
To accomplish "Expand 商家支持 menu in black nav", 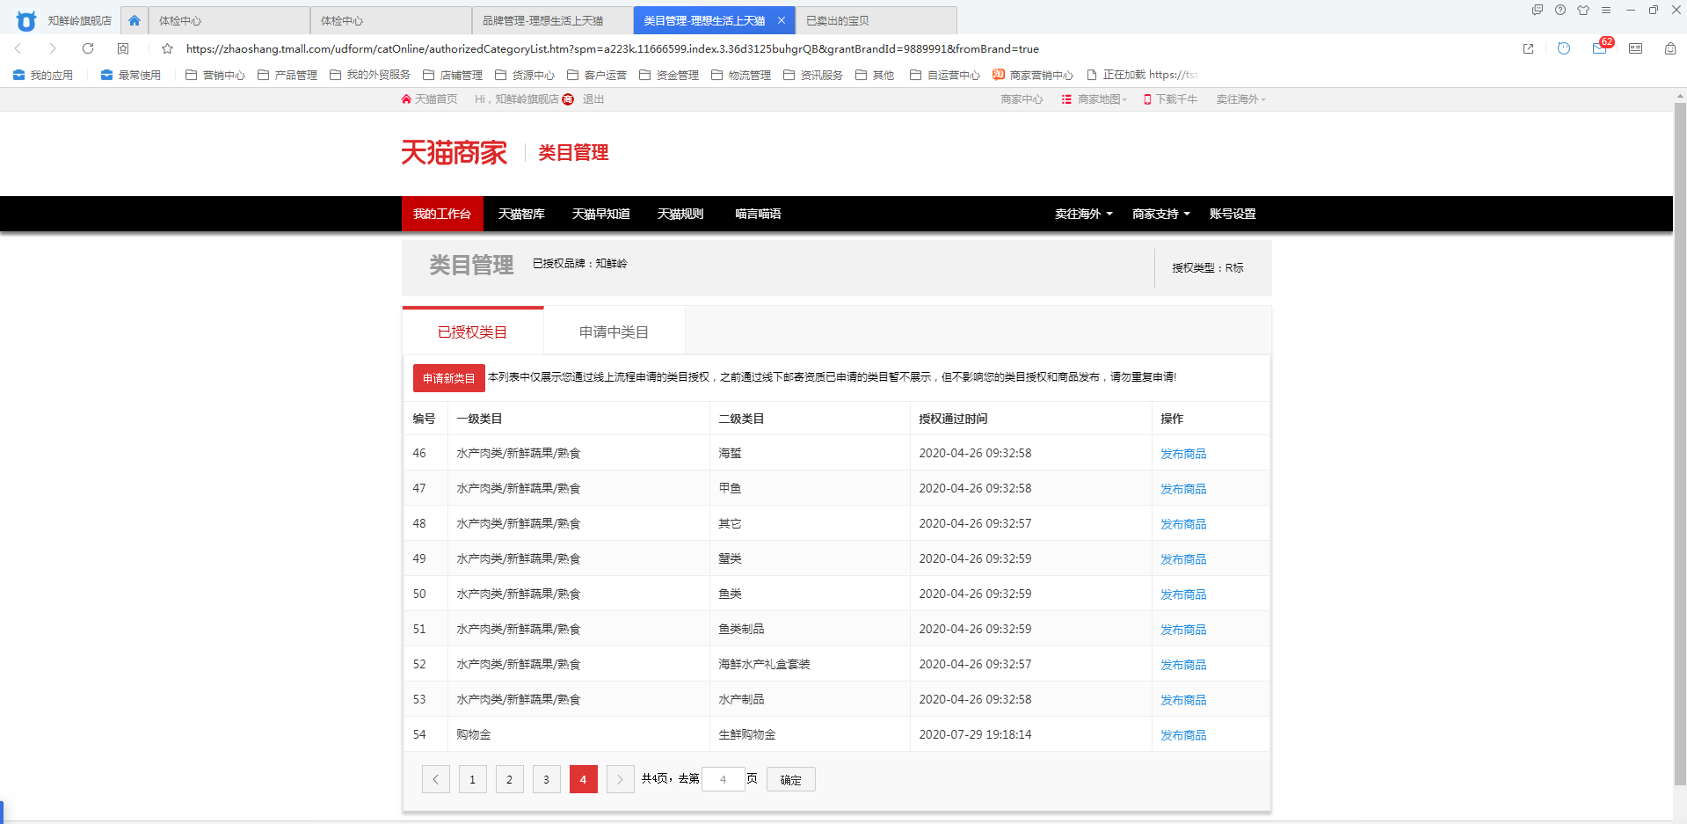I will pos(1160,214).
